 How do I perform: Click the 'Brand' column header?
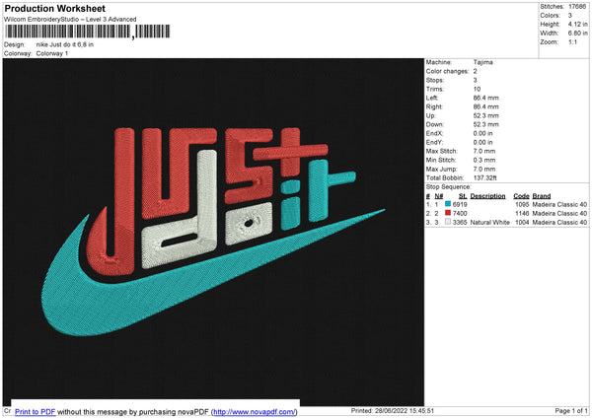542,196
